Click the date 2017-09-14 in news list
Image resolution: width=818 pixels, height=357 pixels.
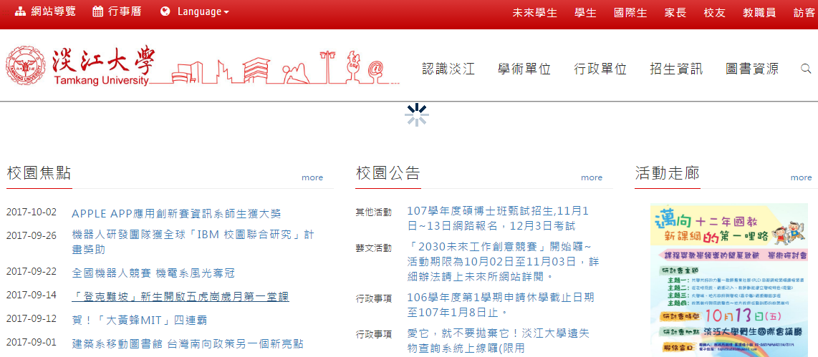coord(32,295)
